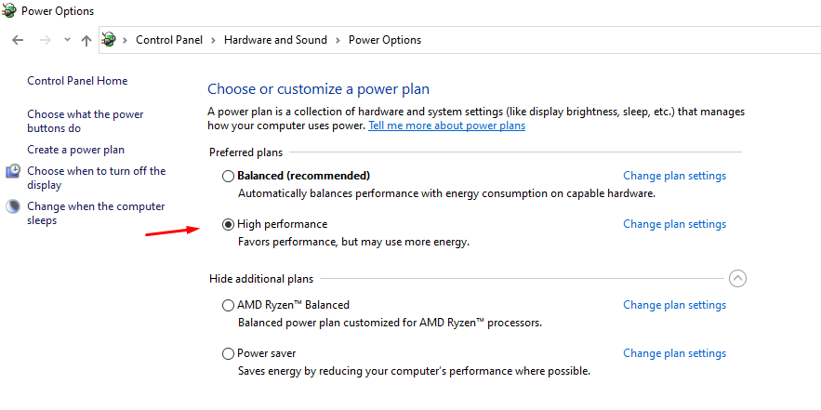The width and height of the screenshot is (821, 410).
Task: Click the Forward navigation arrow
Action: click(46, 40)
